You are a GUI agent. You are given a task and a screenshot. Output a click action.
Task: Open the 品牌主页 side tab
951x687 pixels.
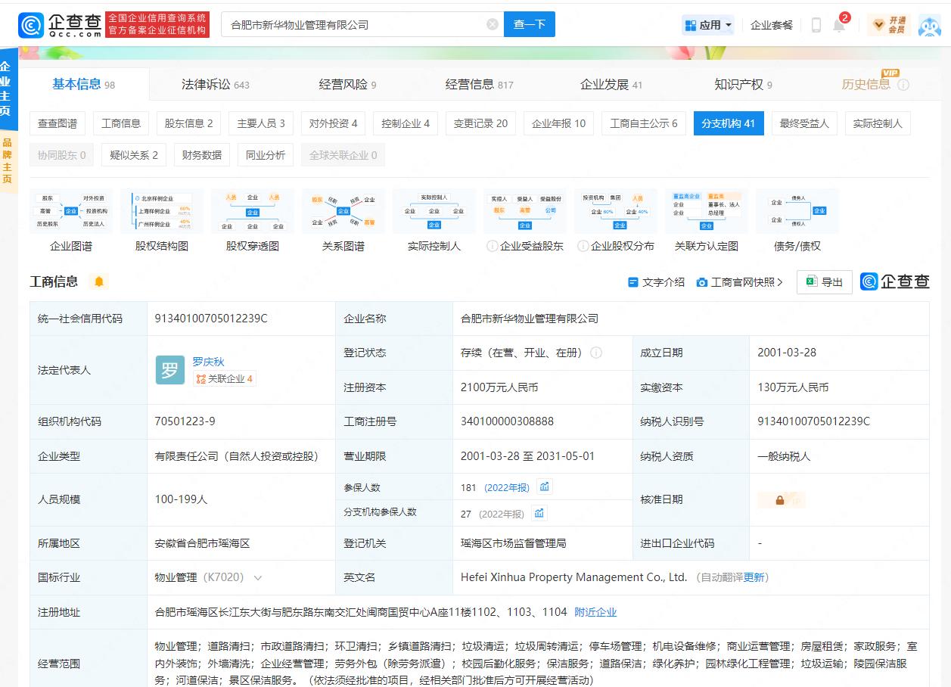tap(7, 160)
